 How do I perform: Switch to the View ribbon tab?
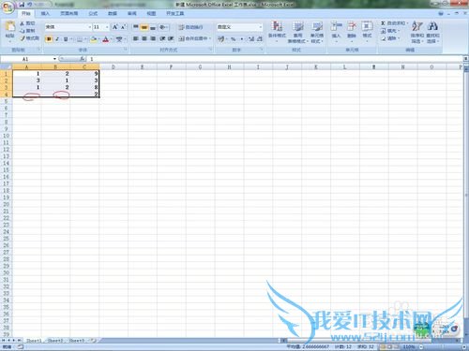[x=151, y=13]
